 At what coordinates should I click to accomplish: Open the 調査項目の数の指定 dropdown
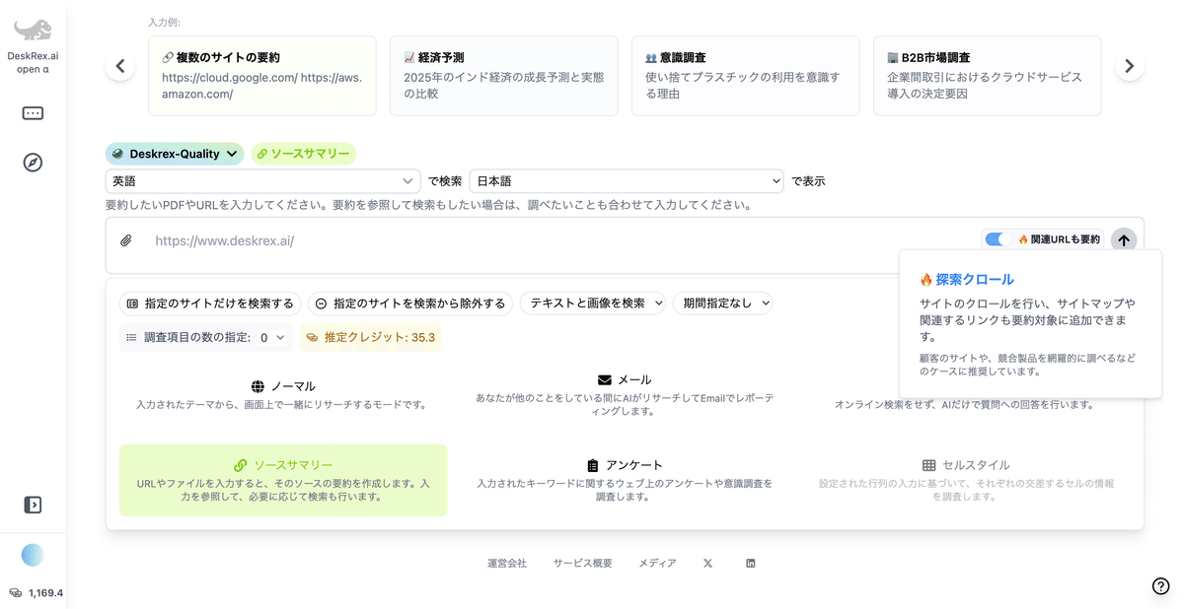coord(206,336)
